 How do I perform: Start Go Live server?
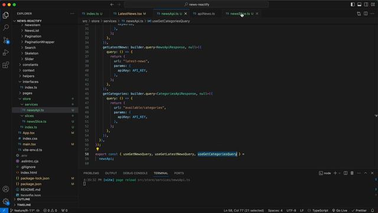tap(340, 211)
